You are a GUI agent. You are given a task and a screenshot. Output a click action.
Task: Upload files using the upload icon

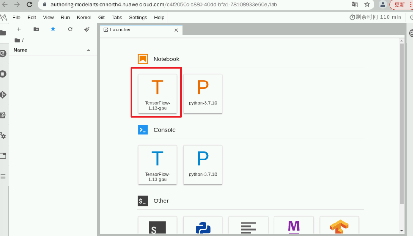[x=53, y=29]
